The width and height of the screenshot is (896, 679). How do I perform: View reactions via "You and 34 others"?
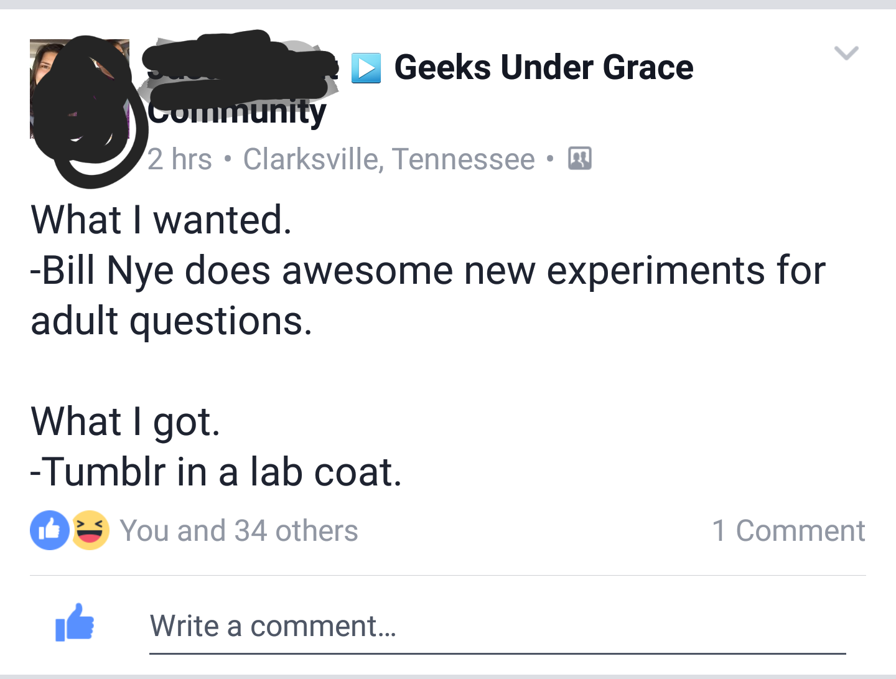click(239, 531)
